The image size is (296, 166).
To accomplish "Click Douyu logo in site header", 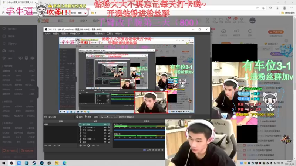I will point(43,21).
